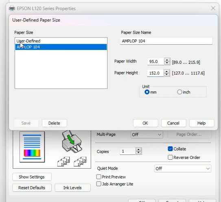Click the Ink Levels button
The height and width of the screenshot is (202, 221).
[72, 188]
